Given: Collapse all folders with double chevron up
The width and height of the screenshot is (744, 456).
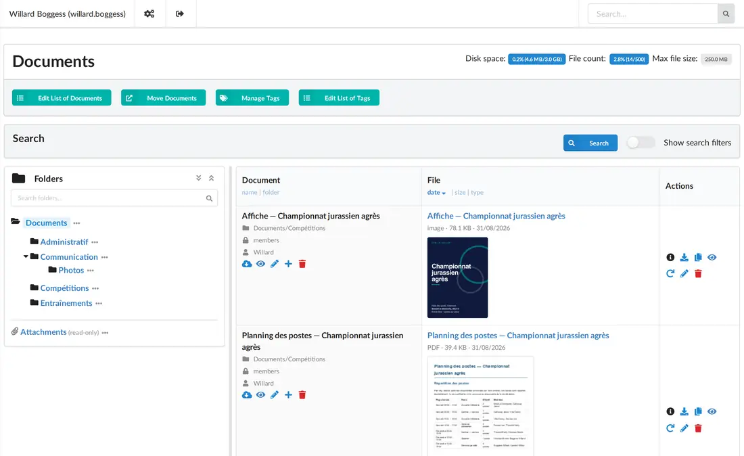Looking at the screenshot, I should pyautogui.click(x=211, y=178).
